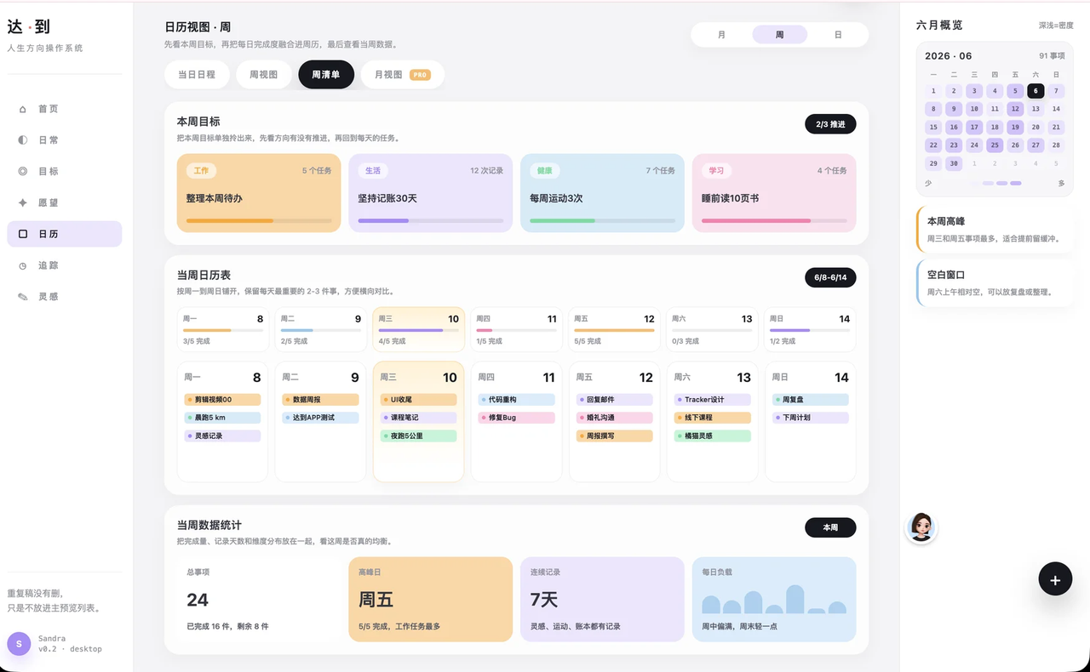The width and height of the screenshot is (1090, 672).
Task: Open the assistant avatar bubble
Action: pyautogui.click(x=921, y=527)
